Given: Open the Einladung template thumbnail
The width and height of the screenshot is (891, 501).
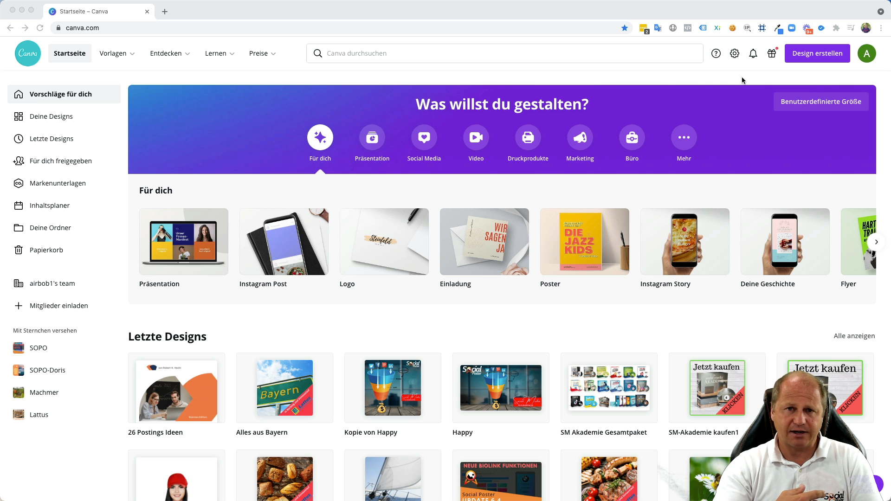Looking at the screenshot, I should (x=484, y=242).
